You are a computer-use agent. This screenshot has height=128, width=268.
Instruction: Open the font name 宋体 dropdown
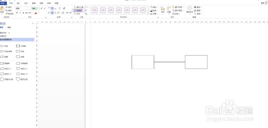click(x=31, y=8)
